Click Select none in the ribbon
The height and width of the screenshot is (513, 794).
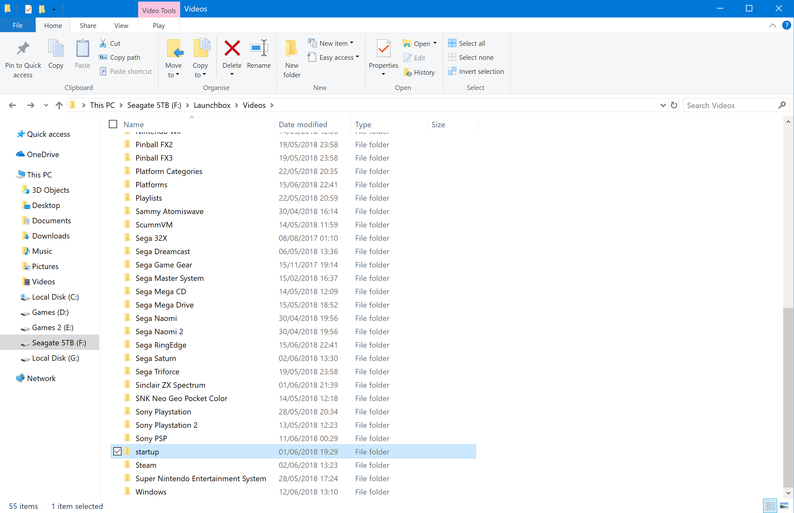pyautogui.click(x=471, y=57)
